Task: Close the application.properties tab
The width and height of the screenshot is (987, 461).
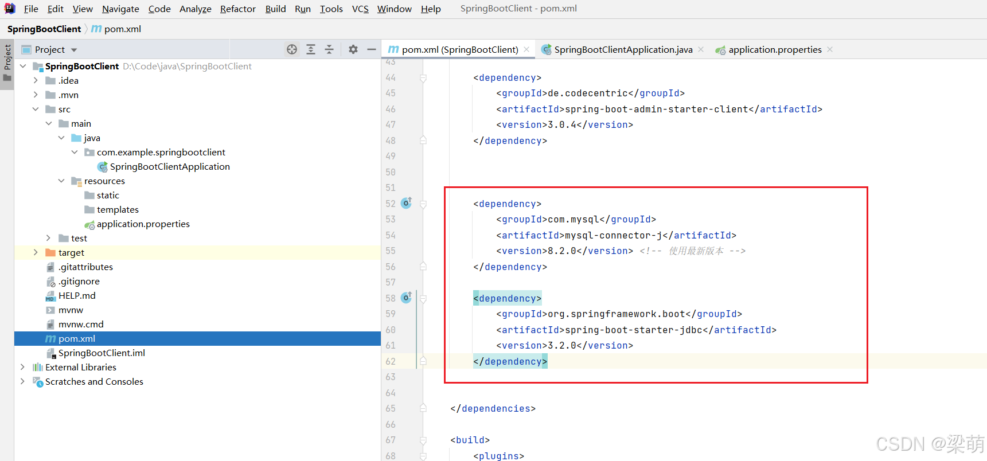Action: (x=830, y=49)
